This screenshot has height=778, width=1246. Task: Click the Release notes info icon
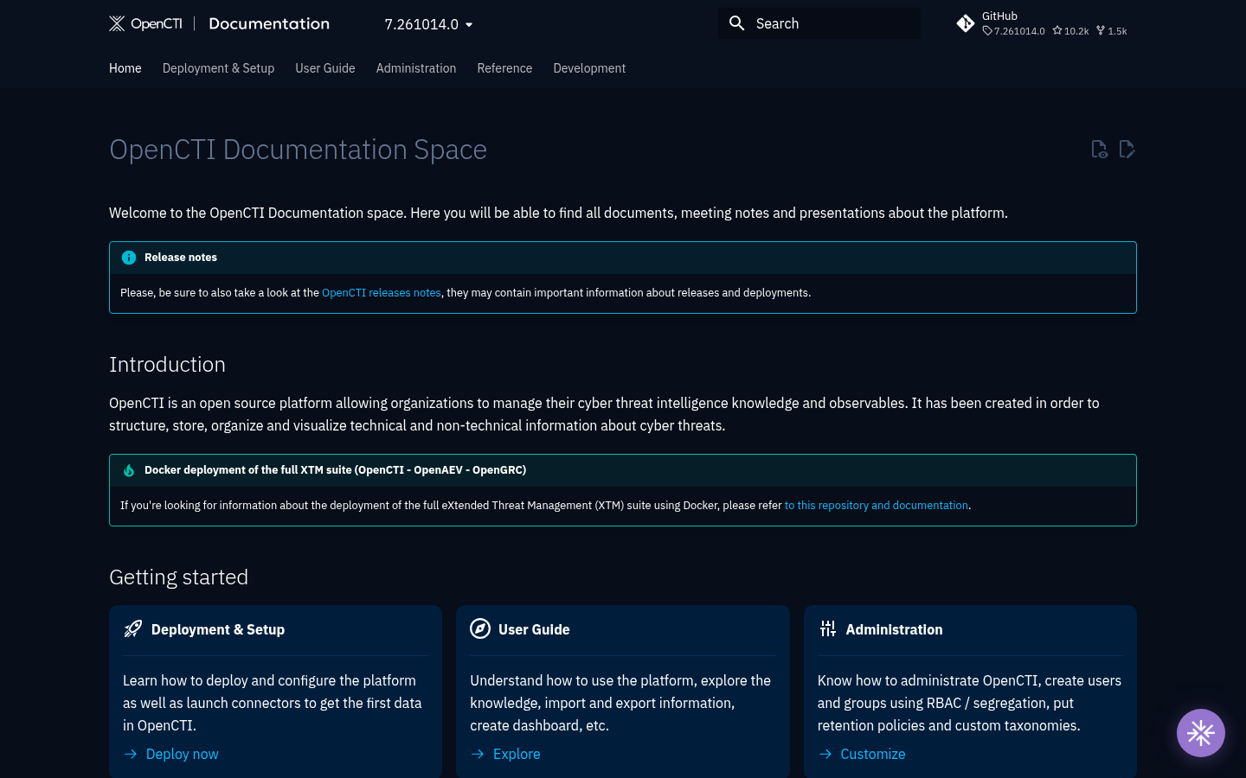129,258
